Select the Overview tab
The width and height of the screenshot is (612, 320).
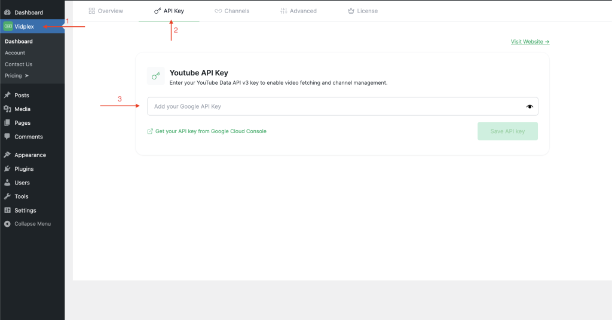[x=106, y=11]
